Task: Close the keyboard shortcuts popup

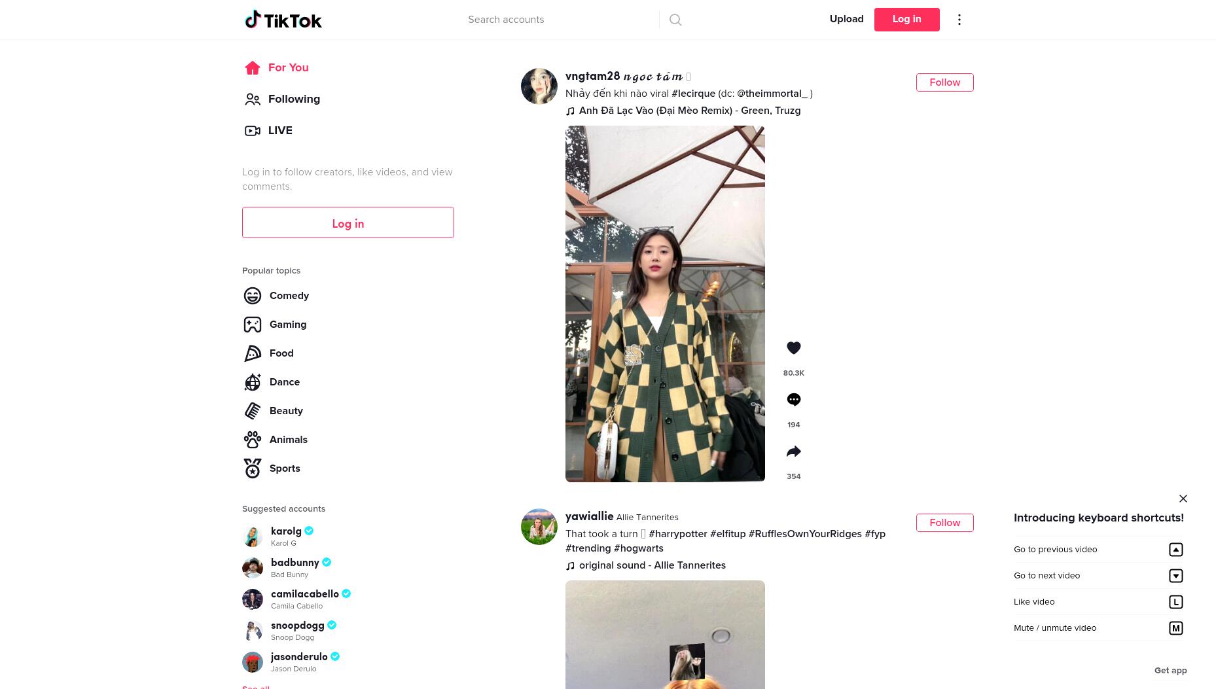Action: [x=1183, y=499]
